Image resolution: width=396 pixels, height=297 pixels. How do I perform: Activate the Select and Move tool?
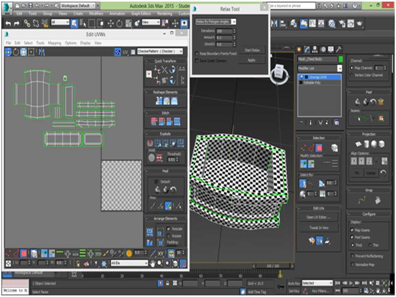coord(110,23)
